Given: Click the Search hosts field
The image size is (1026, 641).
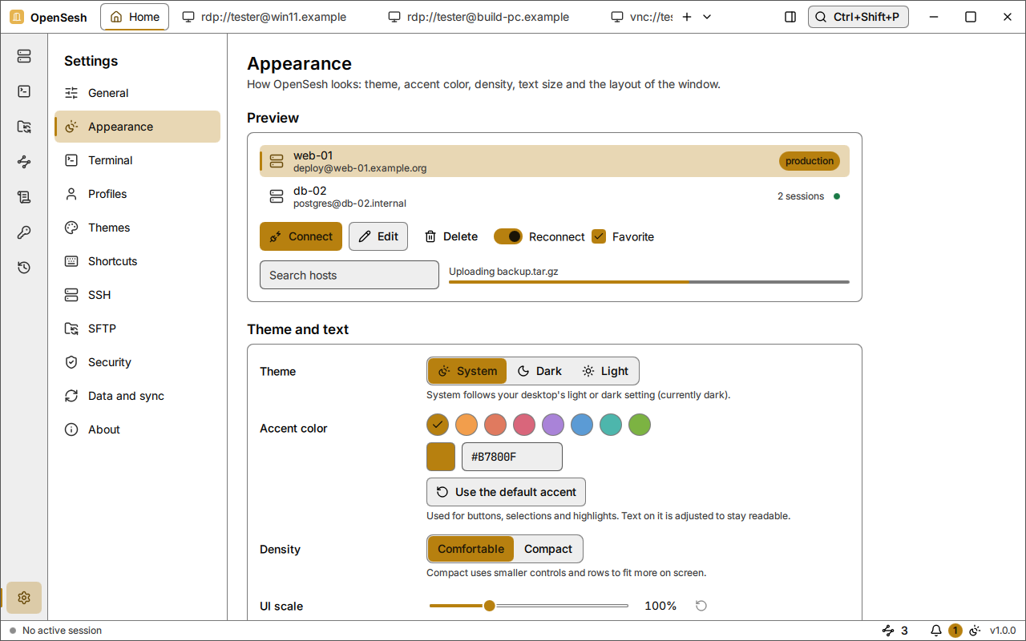Looking at the screenshot, I should click(x=349, y=275).
